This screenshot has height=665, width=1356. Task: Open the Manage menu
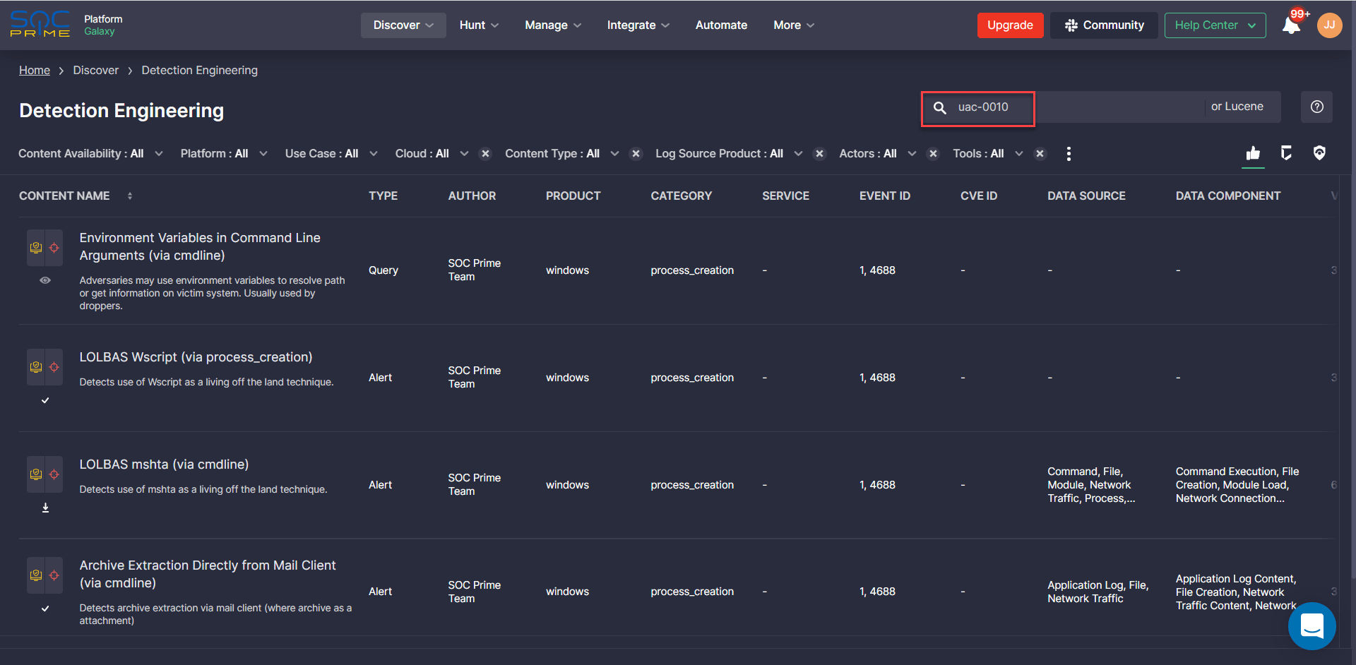tap(553, 25)
